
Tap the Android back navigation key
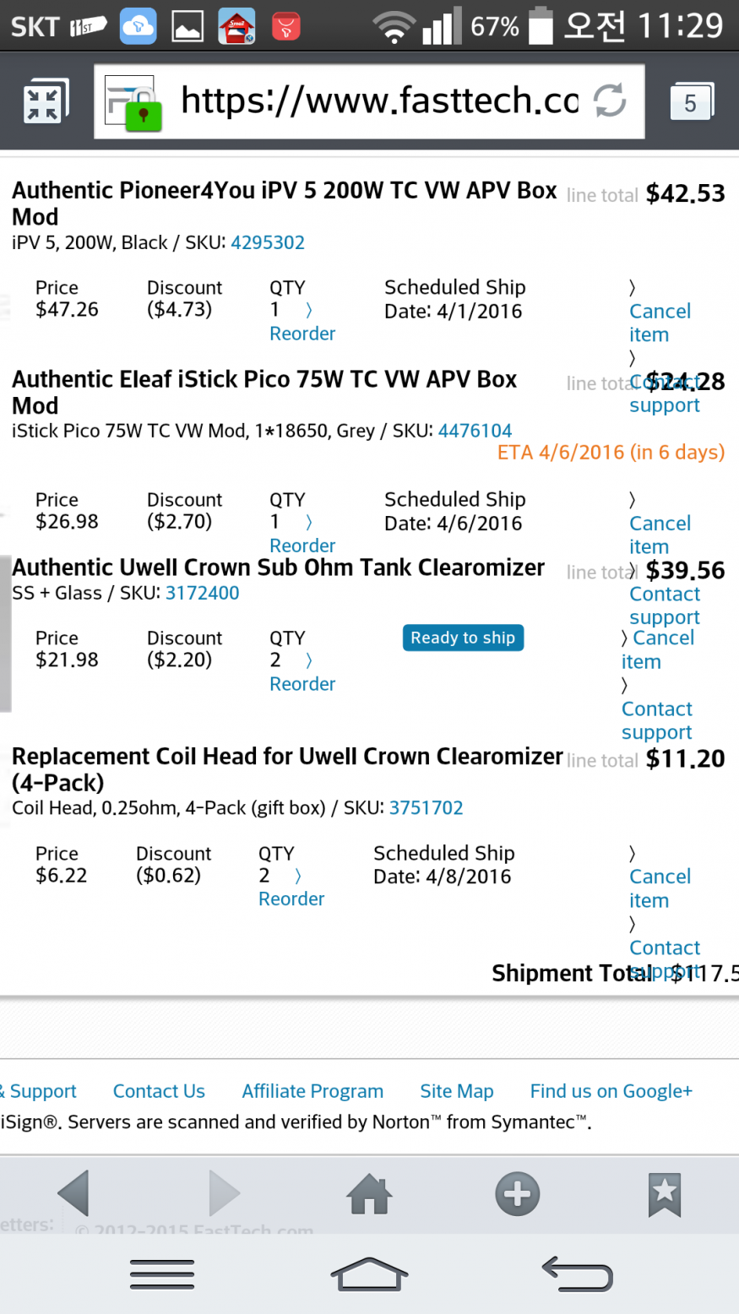tap(577, 1273)
